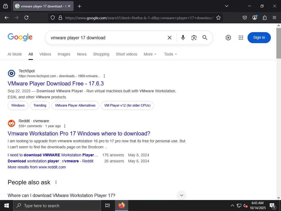Viewport: 281px width, 211px height.
Task: Go back to the previous page
Action: pos(7,18)
